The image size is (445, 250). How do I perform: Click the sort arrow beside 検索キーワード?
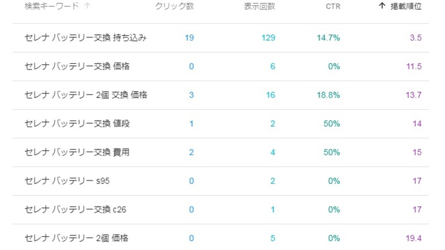(88, 6)
